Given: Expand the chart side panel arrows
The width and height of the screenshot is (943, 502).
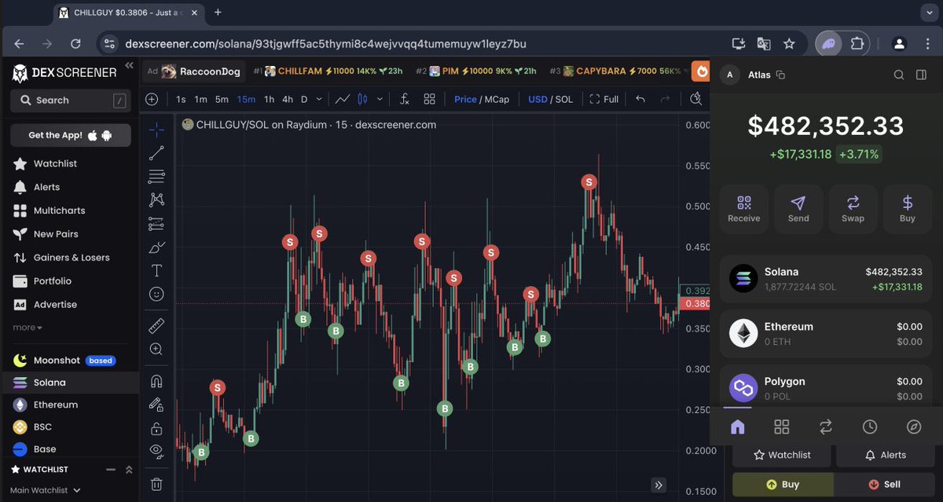Looking at the screenshot, I should [659, 485].
